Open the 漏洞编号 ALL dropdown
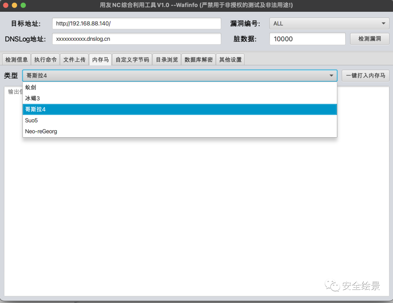This screenshot has width=393, height=303. [x=329, y=24]
